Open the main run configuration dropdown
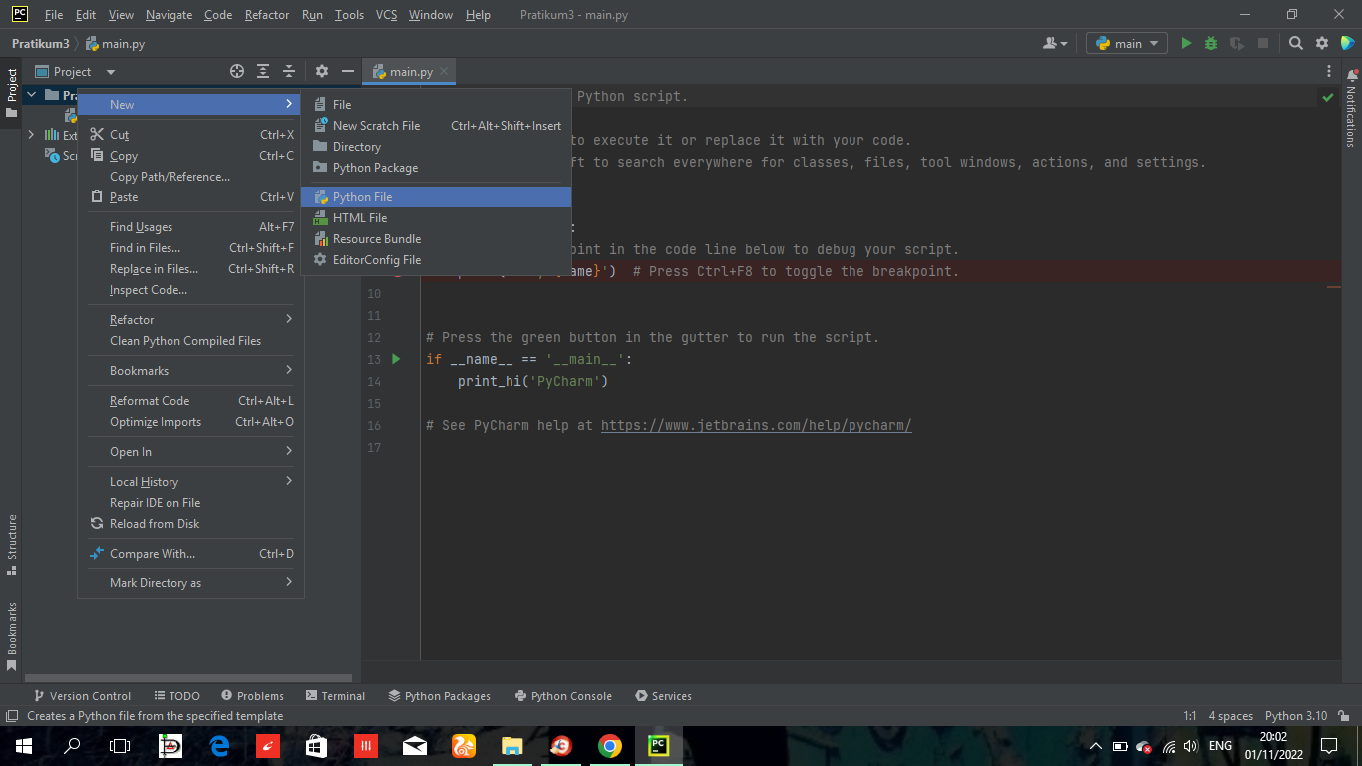This screenshot has height=766, width=1362. pos(1127,43)
